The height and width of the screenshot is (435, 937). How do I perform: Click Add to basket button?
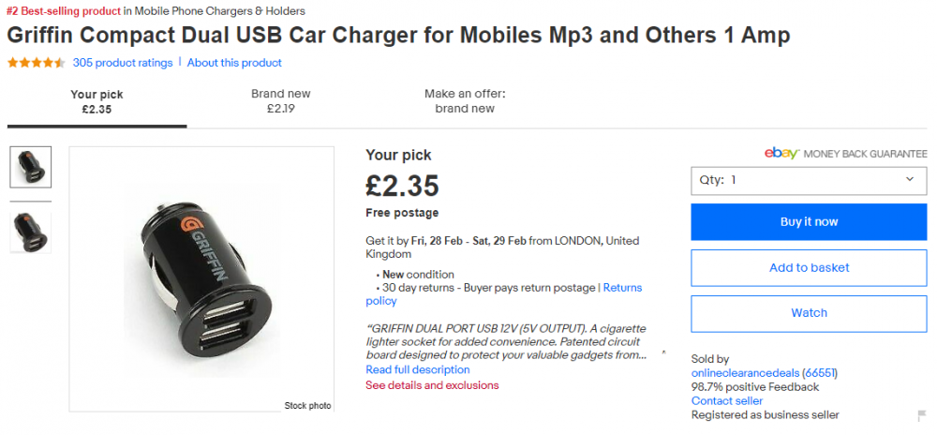[x=810, y=268]
